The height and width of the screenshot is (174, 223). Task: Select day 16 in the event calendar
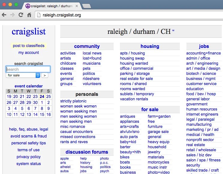[x=49, y=114]
